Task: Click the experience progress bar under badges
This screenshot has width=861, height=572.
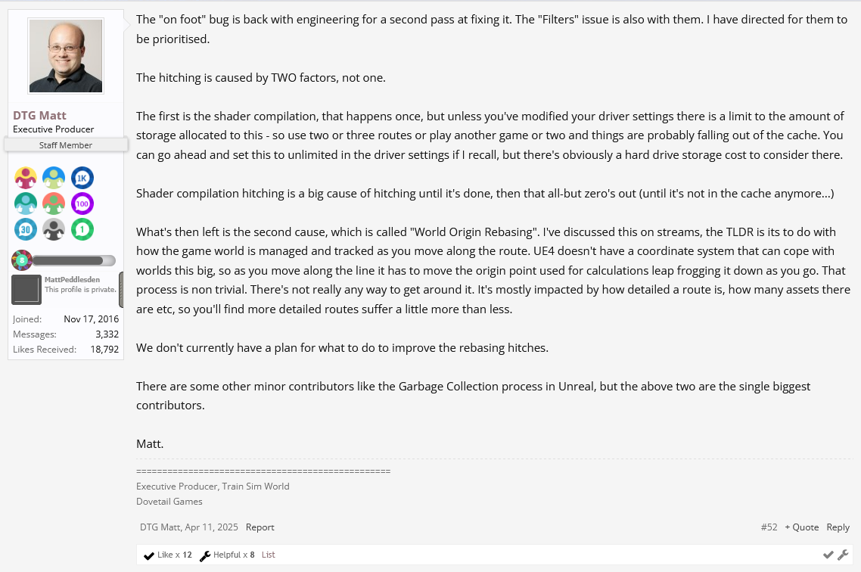Action: click(x=73, y=260)
